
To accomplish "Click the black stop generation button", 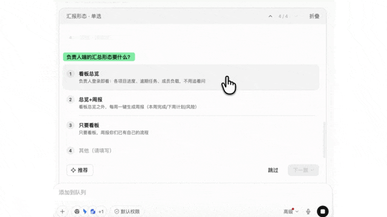I will pos(322,212).
